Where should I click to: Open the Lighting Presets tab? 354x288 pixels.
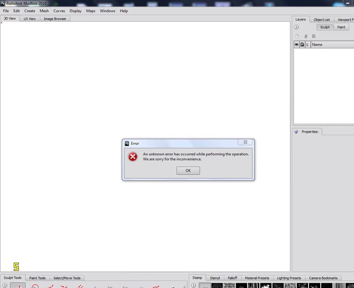tap(289, 278)
